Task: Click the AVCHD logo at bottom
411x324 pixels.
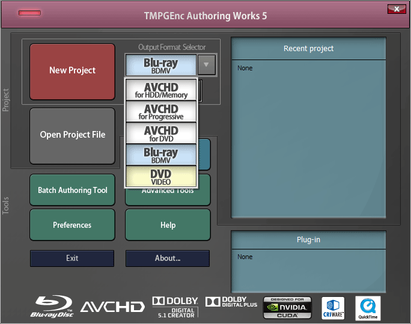Action: pyautogui.click(x=112, y=307)
